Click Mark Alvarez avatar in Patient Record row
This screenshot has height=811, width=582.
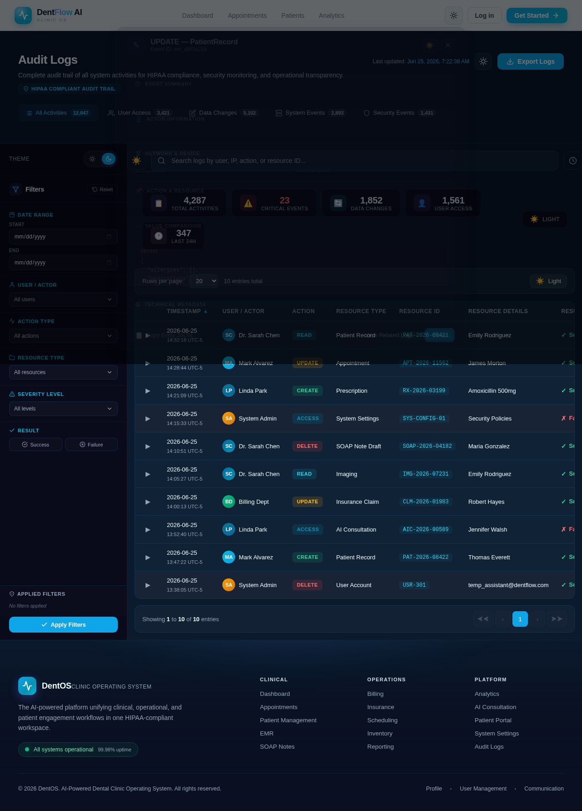229,557
